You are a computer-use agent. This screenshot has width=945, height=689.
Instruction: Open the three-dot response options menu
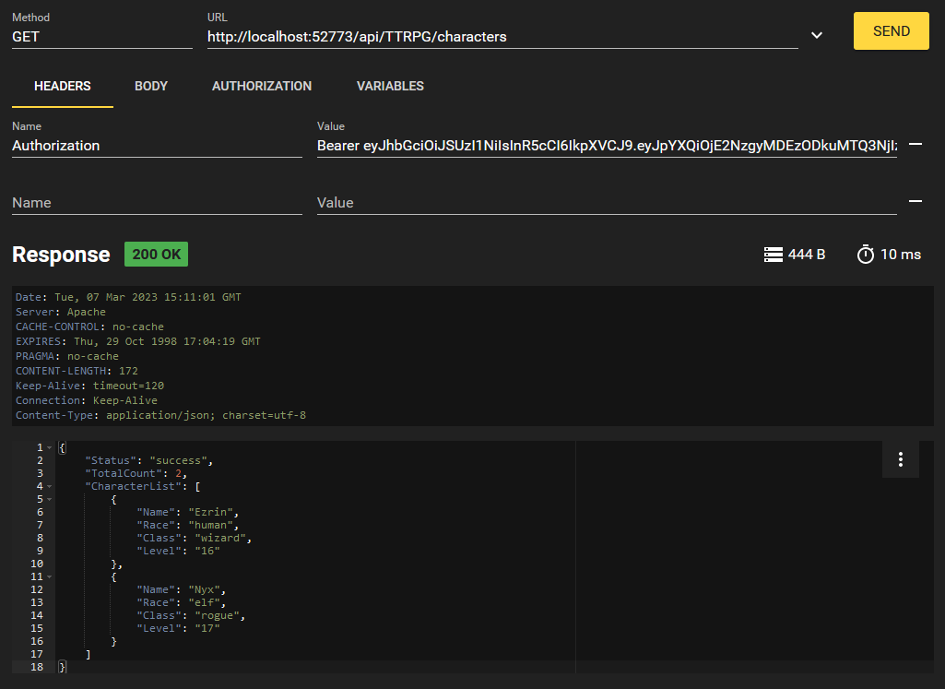(x=900, y=459)
